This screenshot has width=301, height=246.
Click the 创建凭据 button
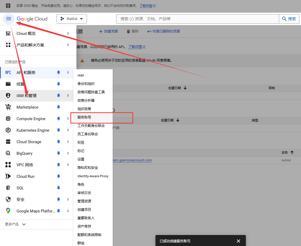coord(108,31)
